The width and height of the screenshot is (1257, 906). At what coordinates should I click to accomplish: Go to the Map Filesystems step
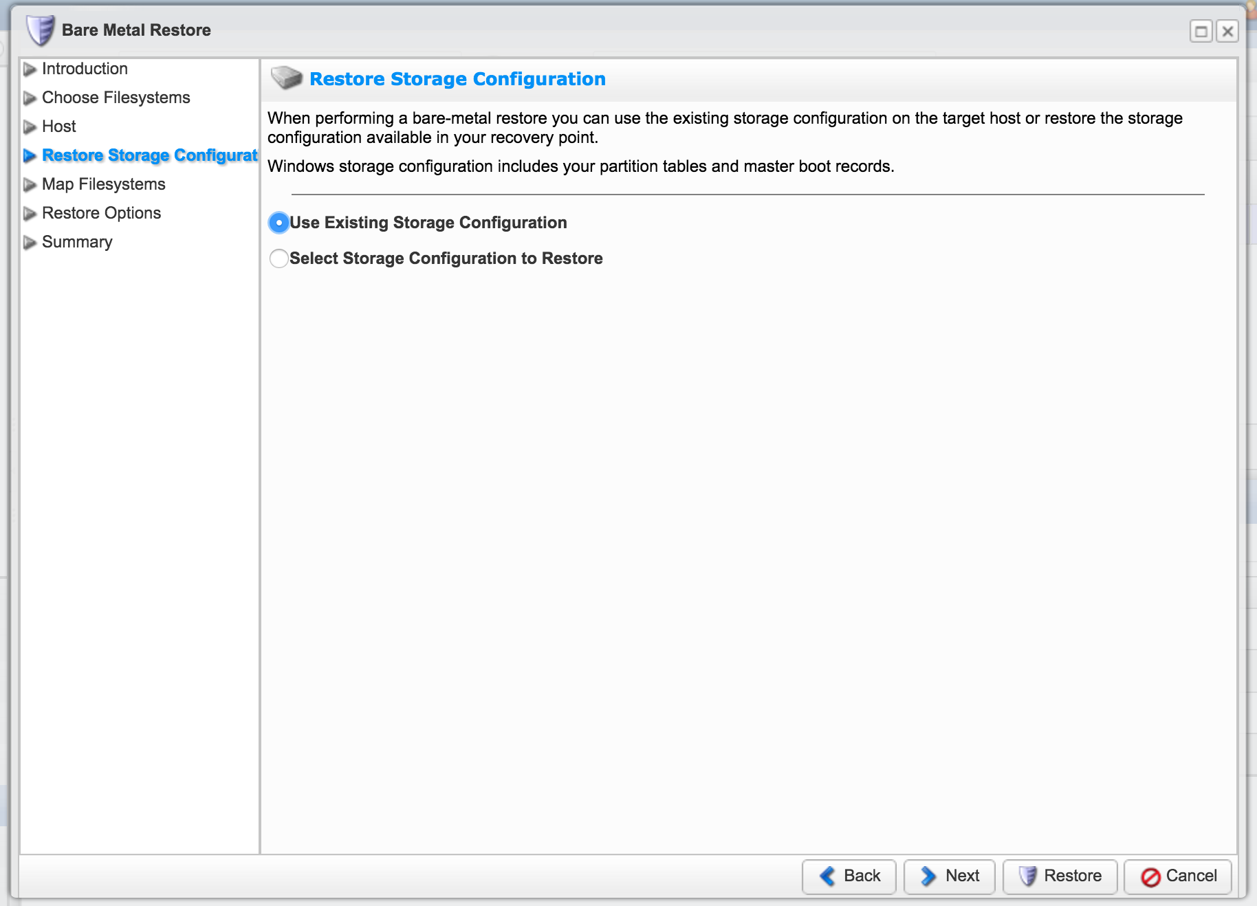click(x=103, y=184)
